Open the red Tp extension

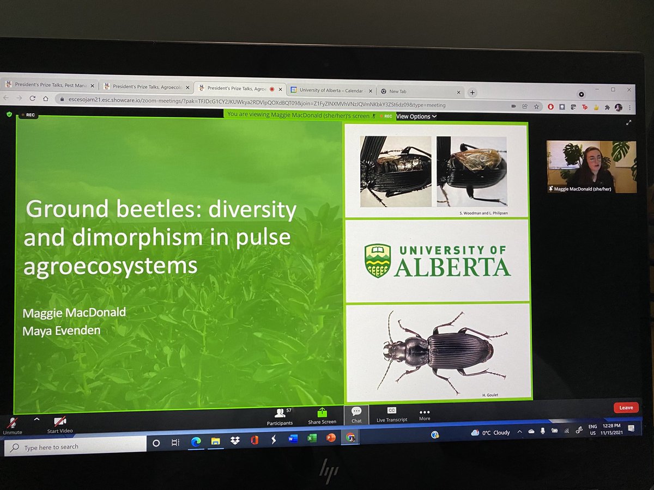pyautogui.click(x=585, y=107)
